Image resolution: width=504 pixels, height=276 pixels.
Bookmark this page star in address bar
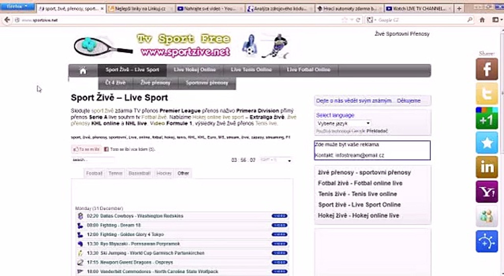pyautogui.click(x=344, y=20)
